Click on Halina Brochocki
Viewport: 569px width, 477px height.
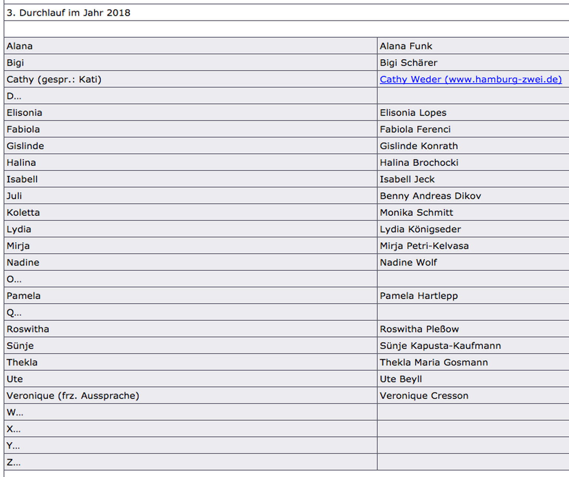tap(419, 162)
